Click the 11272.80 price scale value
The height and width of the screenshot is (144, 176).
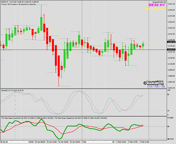pyautogui.click(x=171, y=16)
